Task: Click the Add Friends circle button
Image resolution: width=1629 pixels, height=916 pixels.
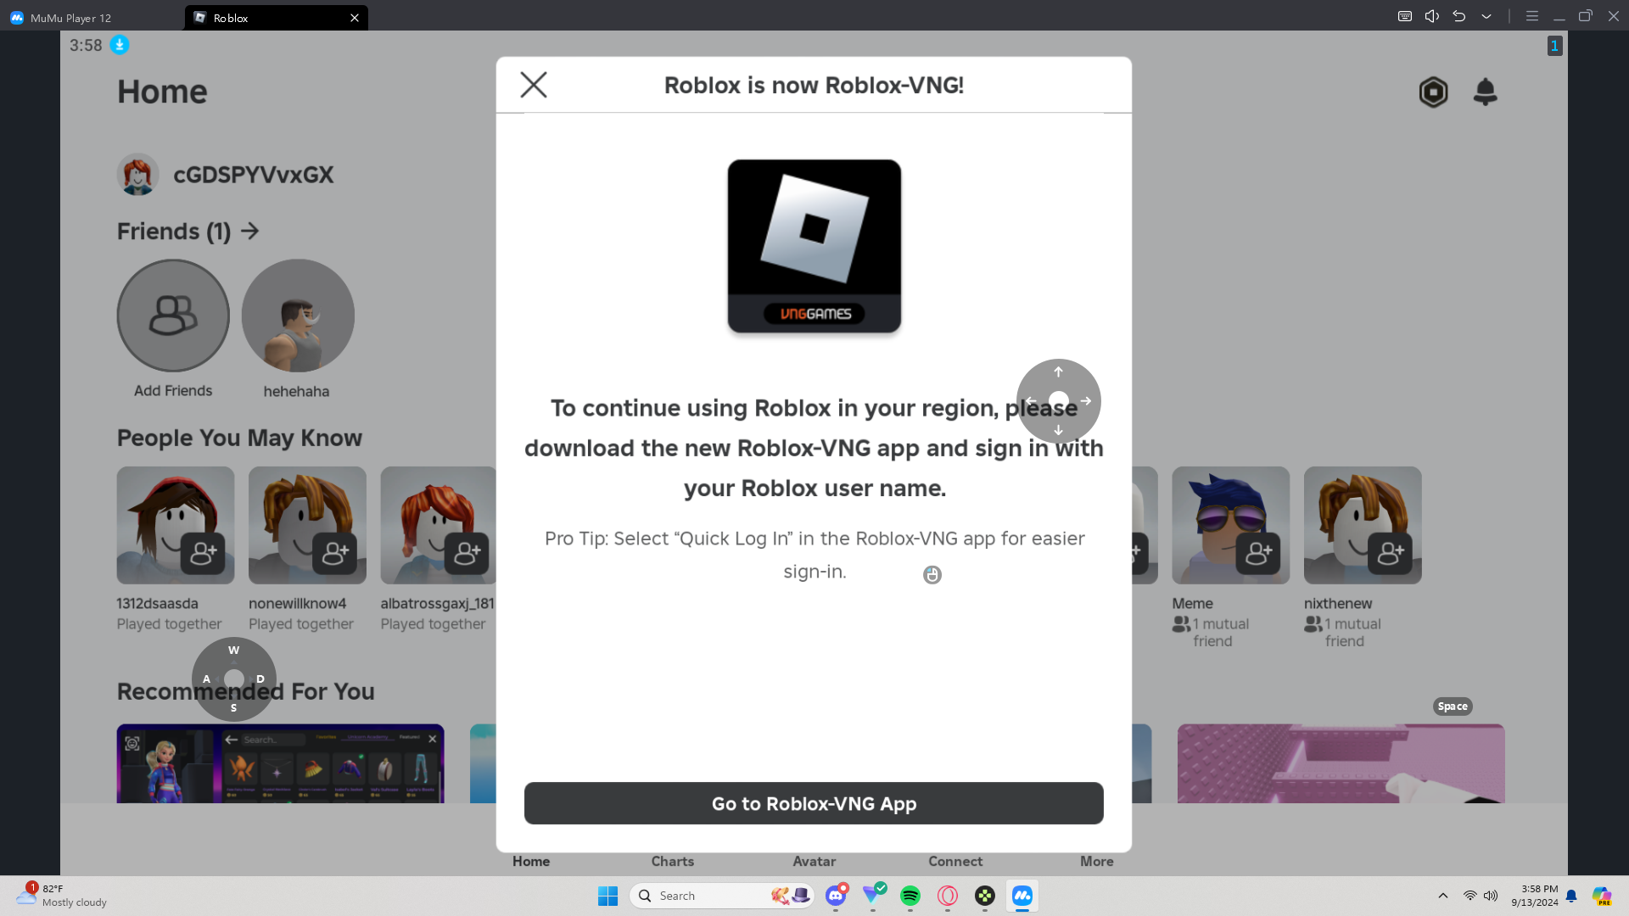Action: pos(173,316)
